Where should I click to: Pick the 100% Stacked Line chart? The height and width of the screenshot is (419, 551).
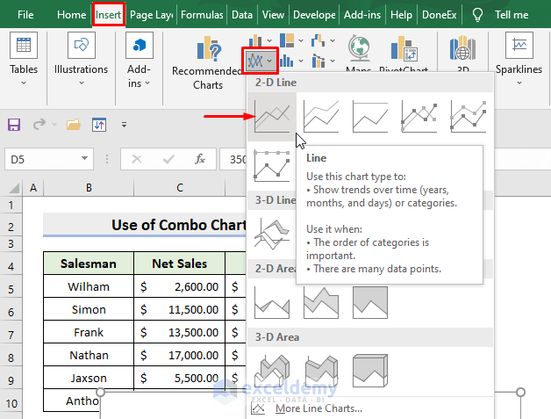(370, 116)
